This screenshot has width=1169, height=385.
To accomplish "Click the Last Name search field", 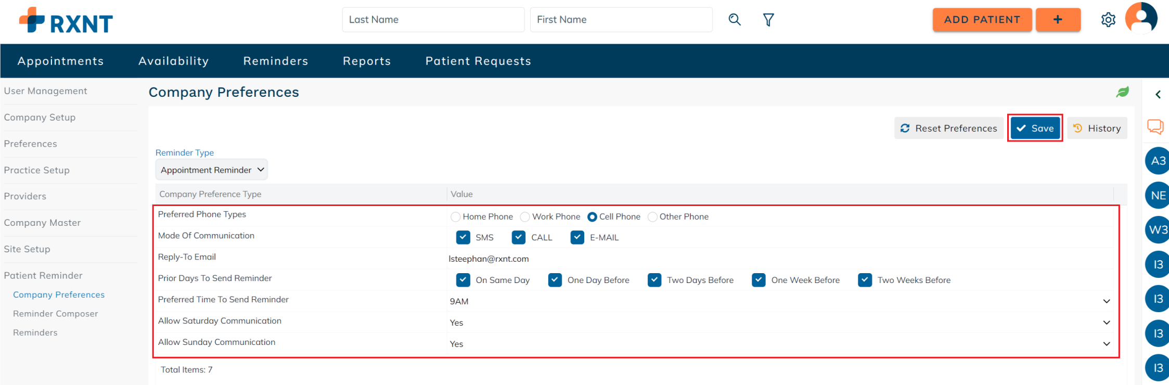I will (x=433, y=20).
